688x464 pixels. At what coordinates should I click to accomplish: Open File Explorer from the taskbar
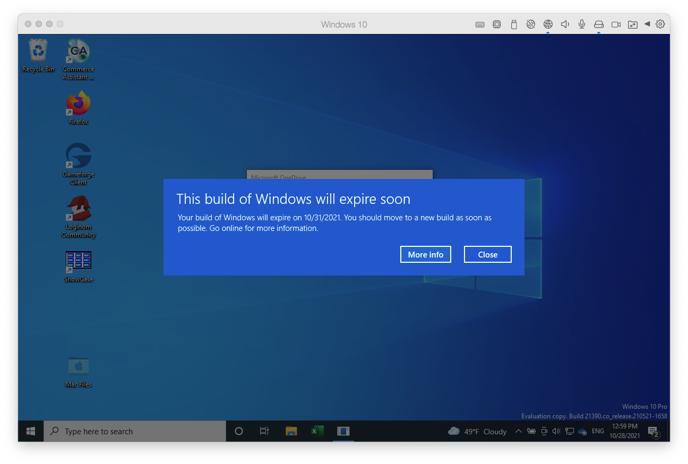[291, 431]
